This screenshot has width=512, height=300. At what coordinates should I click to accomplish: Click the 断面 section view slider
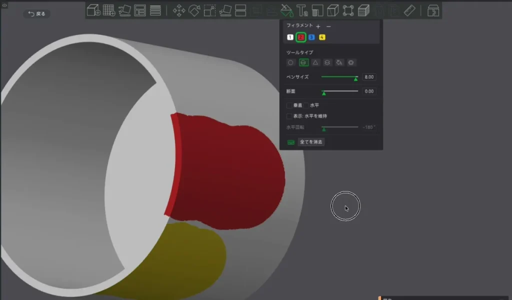coord(339,92)
